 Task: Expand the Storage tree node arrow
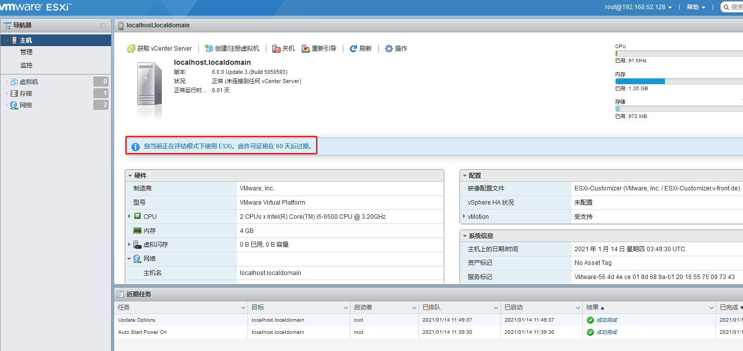pos(7,93)
